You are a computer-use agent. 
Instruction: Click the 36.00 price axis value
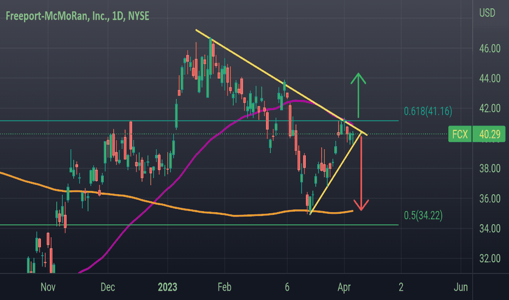490,199
